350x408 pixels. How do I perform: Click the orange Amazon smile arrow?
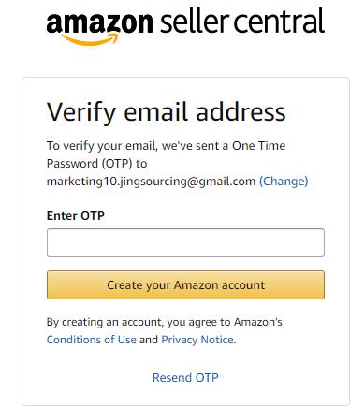tap(91, 39)
